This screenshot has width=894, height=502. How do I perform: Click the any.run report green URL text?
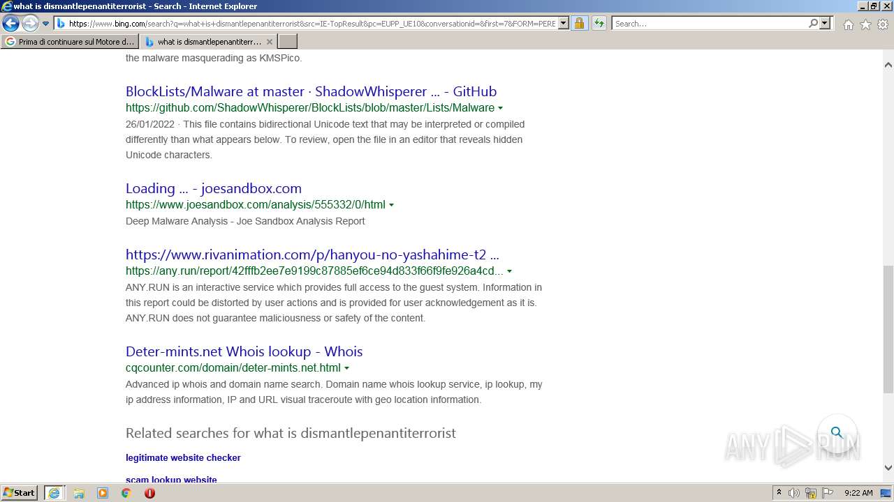coord(314,271)
